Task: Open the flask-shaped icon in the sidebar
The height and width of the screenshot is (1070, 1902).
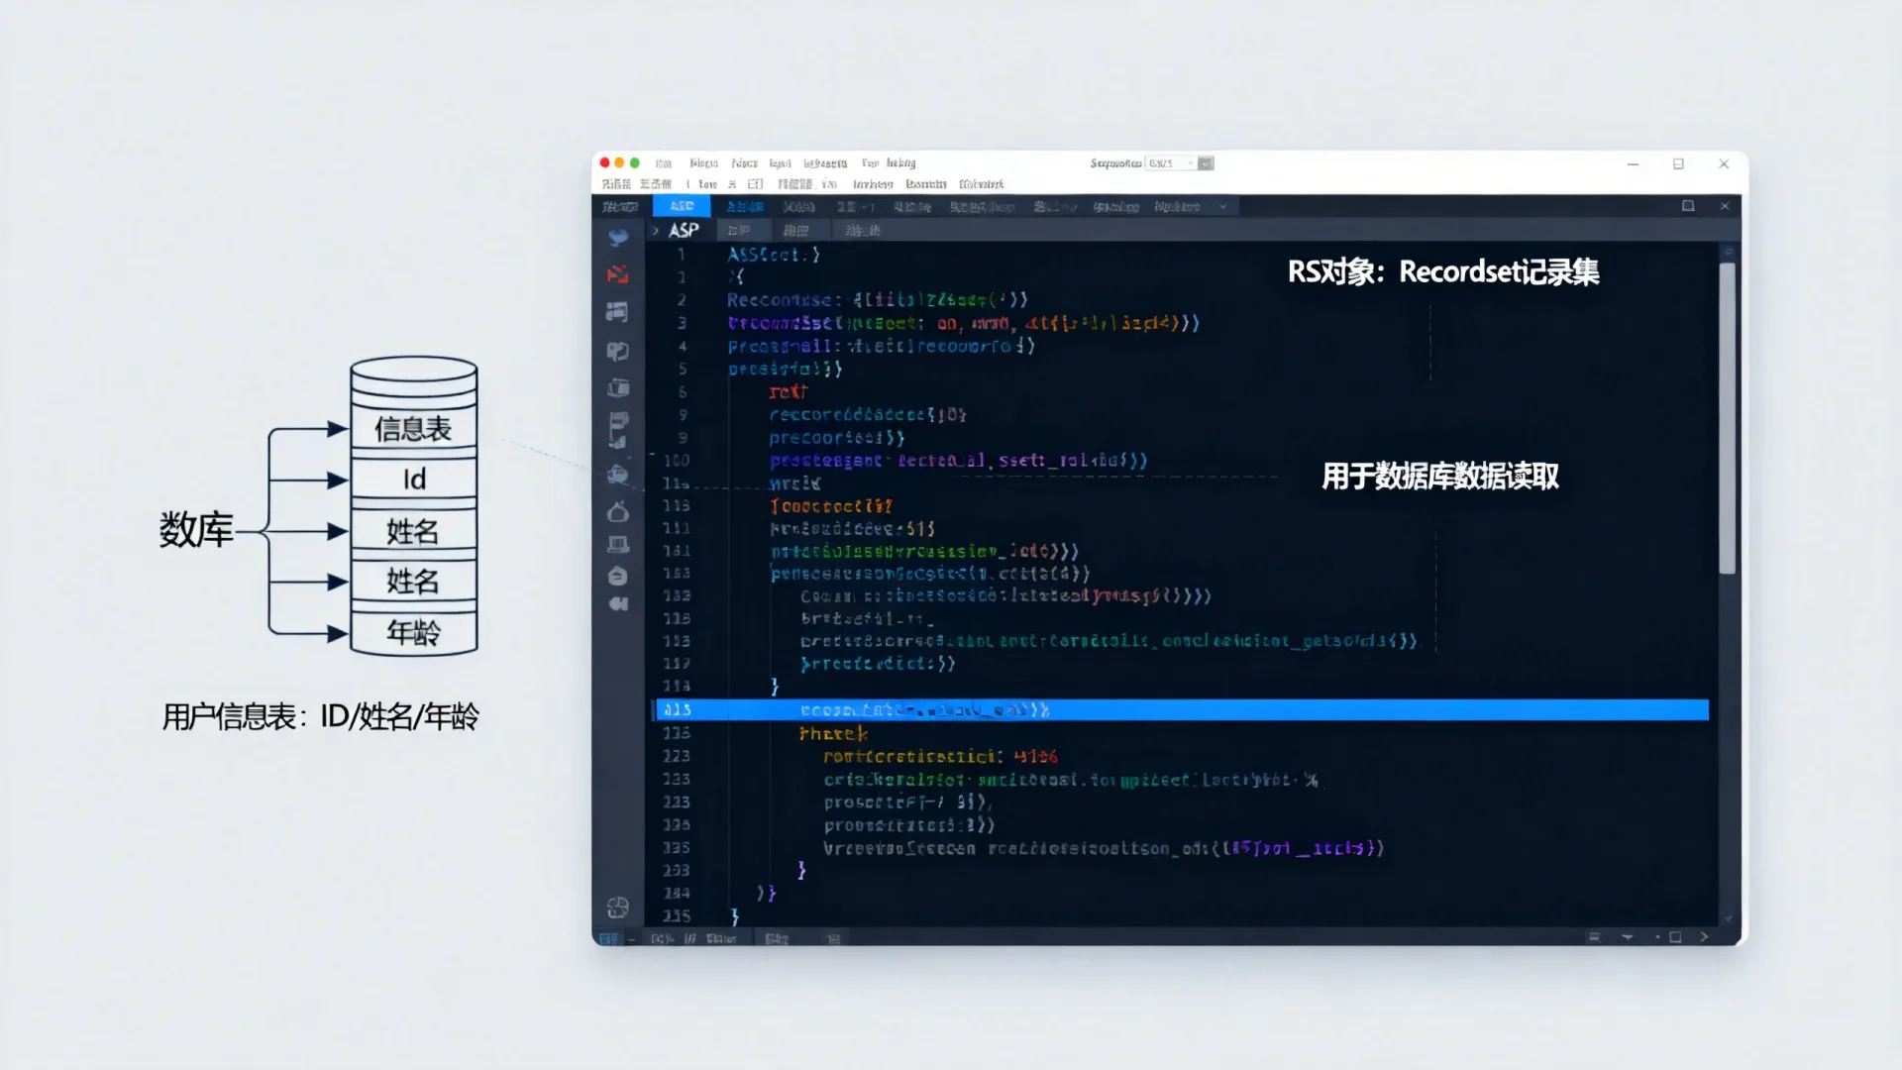Action: coord(618,511)
